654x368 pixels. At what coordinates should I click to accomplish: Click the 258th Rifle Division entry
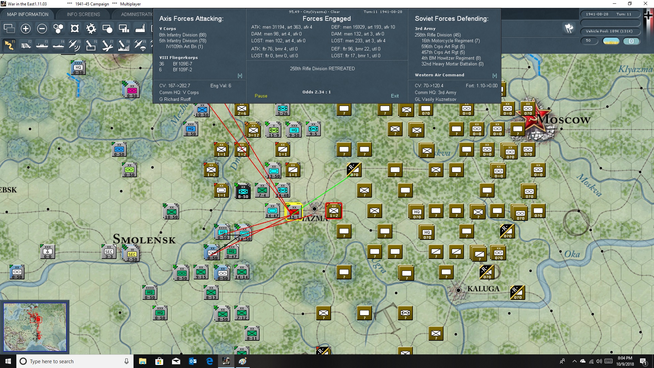point(438,35)
